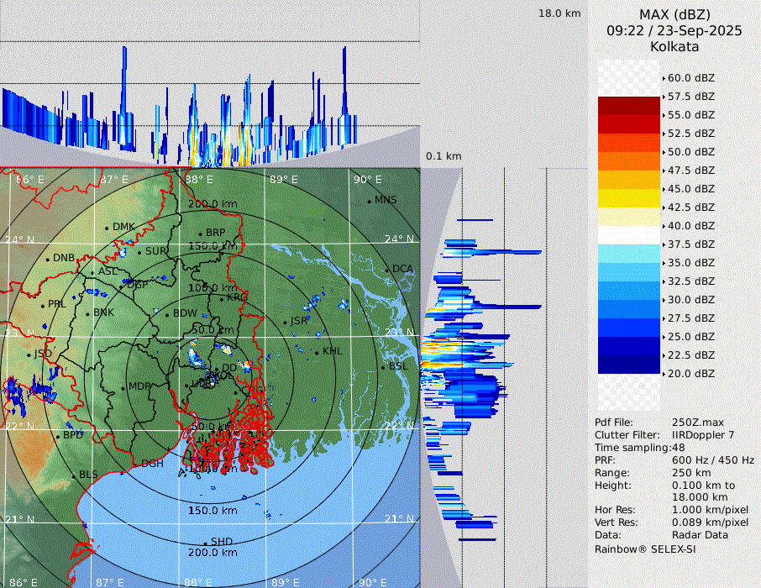Viewport: 761px width, 588px height.
Task: Select the 20.0 dBZ legend label
Action: click(690, 374)
